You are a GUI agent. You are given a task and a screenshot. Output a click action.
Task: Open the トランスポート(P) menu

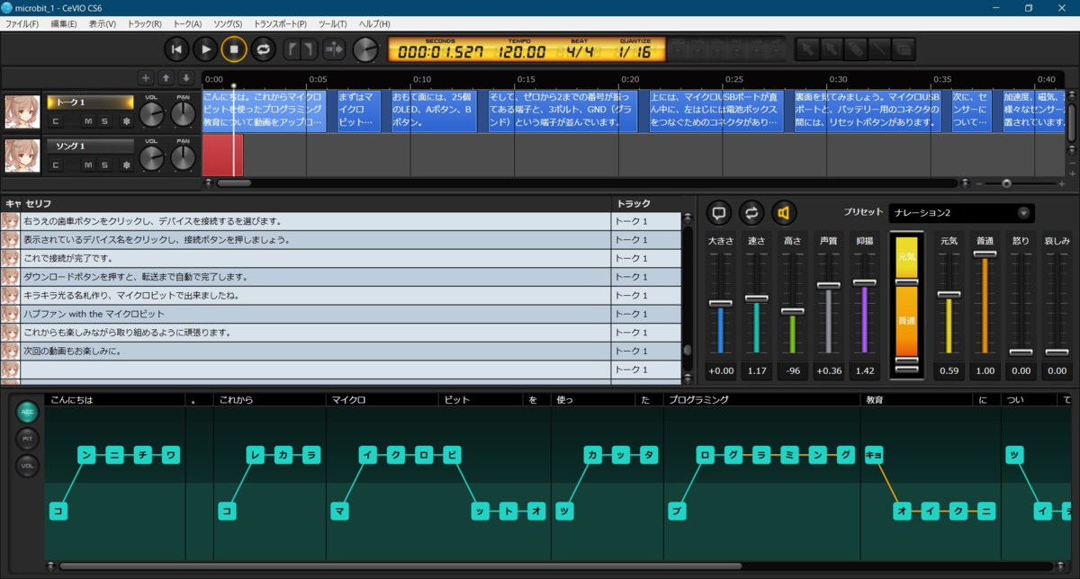coord(280,23)
